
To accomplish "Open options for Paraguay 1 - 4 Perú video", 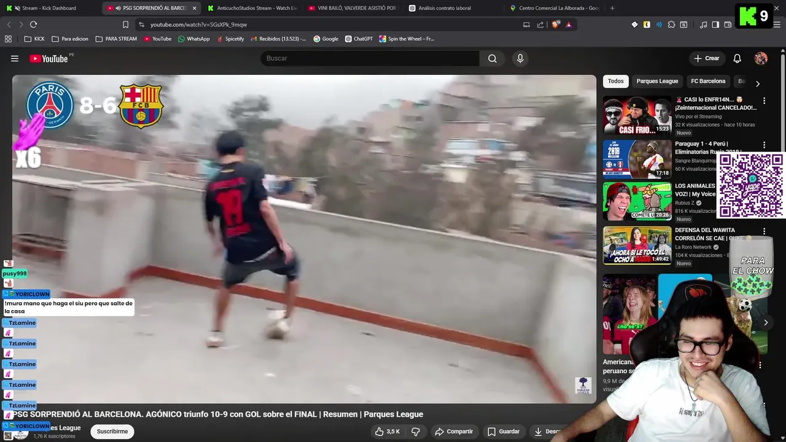I will (764, 145).
